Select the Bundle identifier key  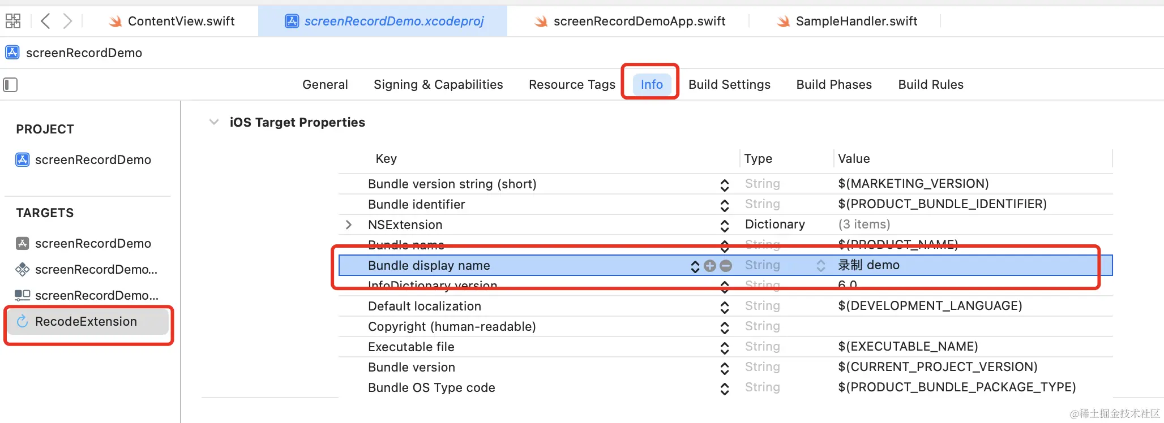pyautogui.click(x=417, y=205)
